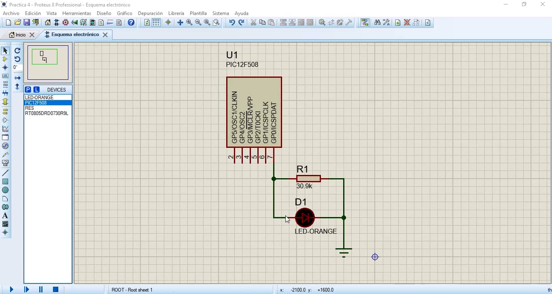Select the Junction dot mode tool
552x294 pixels.
click(x=5, y=68)
